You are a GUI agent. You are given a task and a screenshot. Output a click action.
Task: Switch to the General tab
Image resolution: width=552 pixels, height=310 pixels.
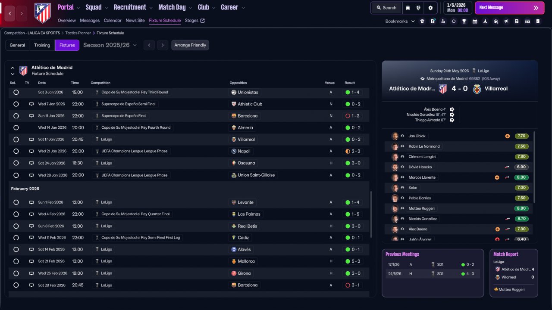17,45
